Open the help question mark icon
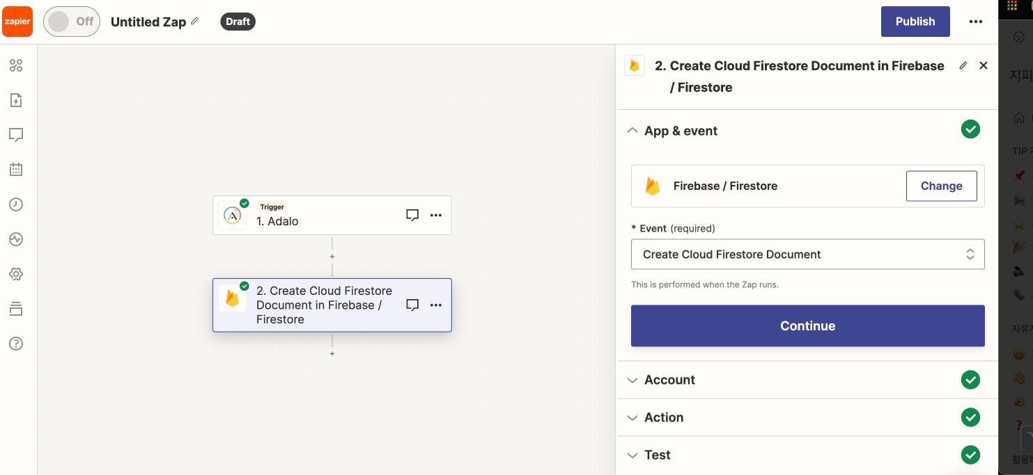The image size is (1033, 475). tap(16, 344)
